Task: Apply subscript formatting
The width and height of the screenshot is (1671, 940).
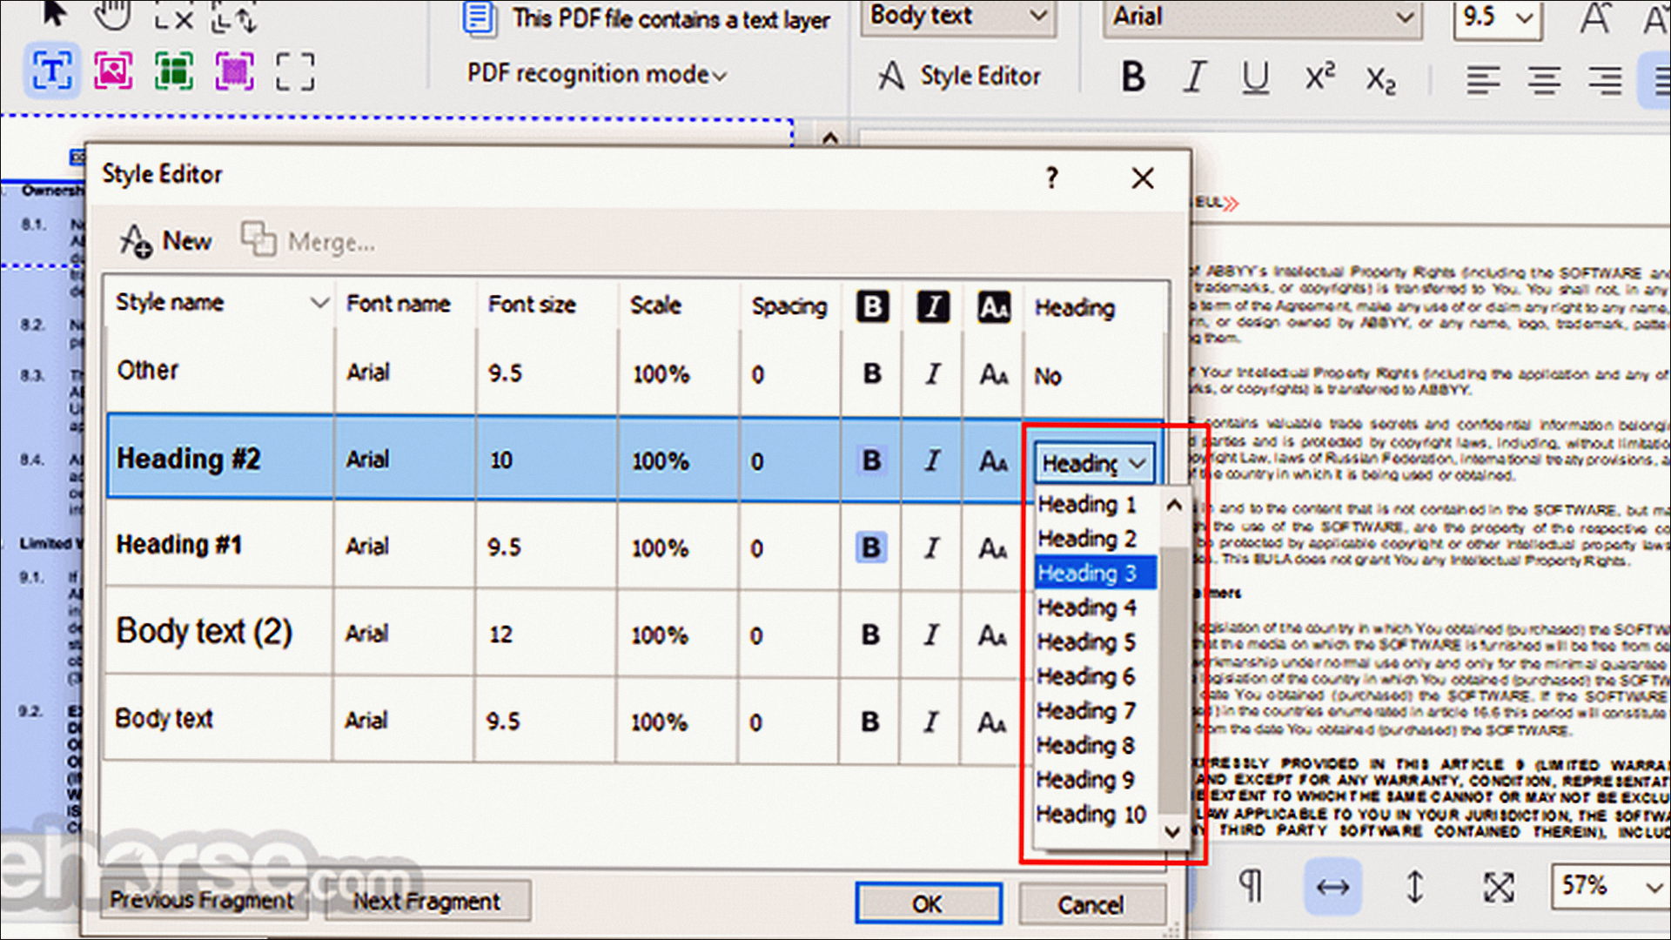Action: (1380, 80)
